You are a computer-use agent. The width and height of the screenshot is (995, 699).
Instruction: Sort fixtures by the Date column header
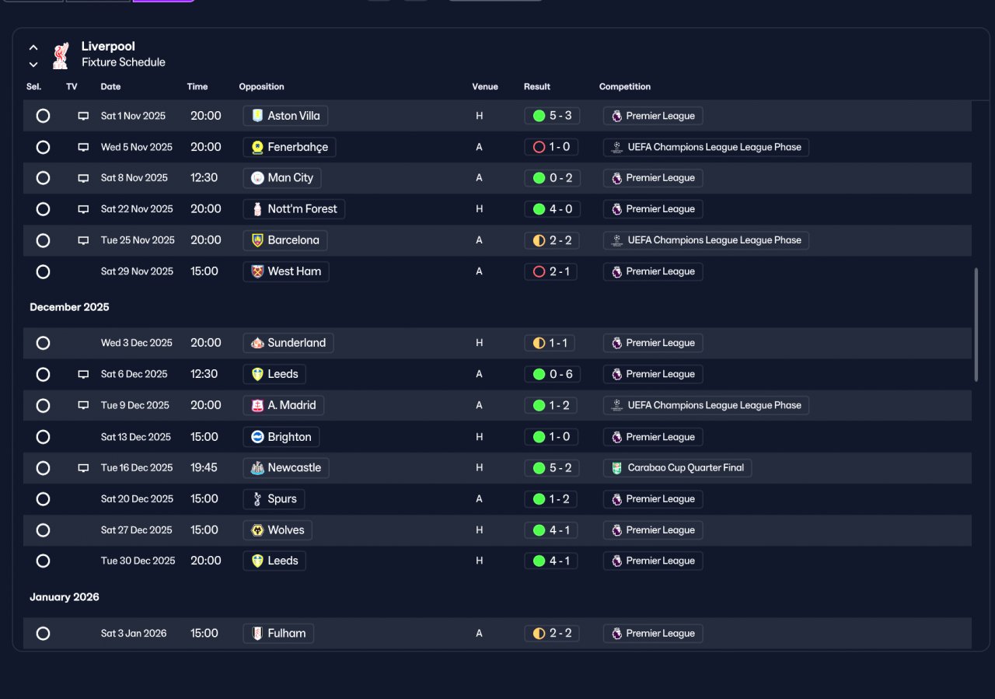[x=110, y=86]
